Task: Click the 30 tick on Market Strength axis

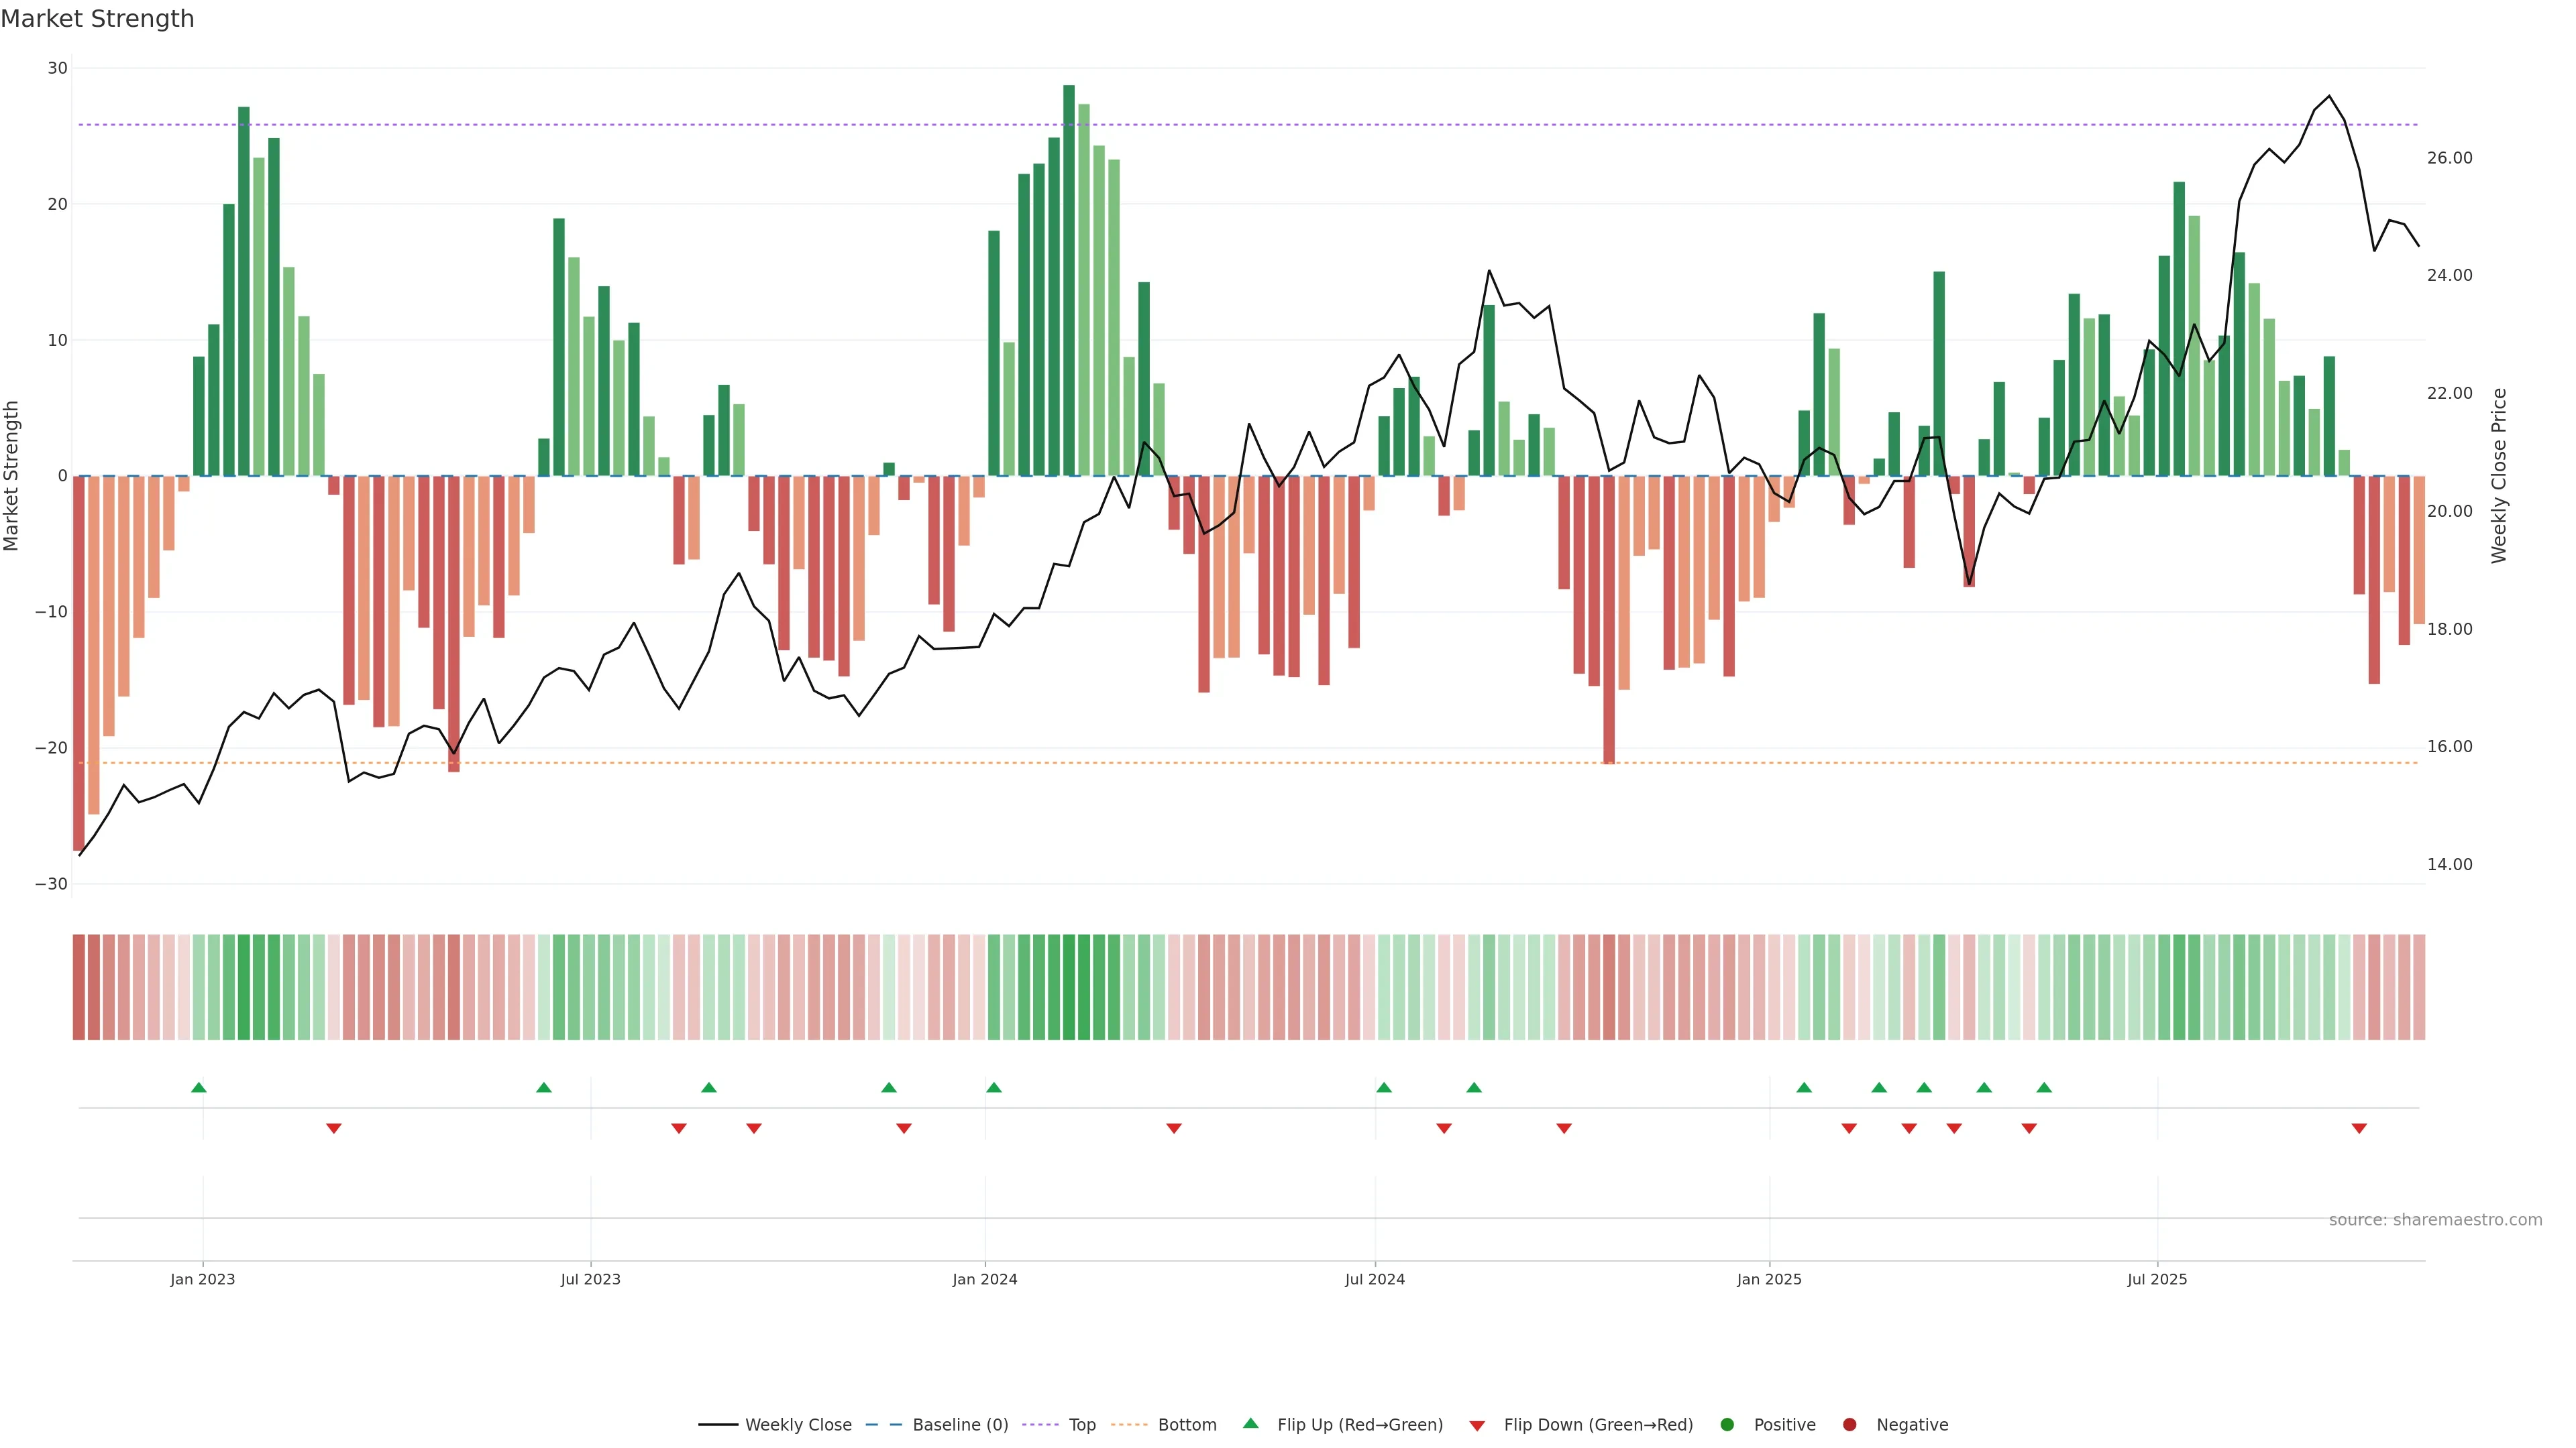Action: tap(57, 68)
